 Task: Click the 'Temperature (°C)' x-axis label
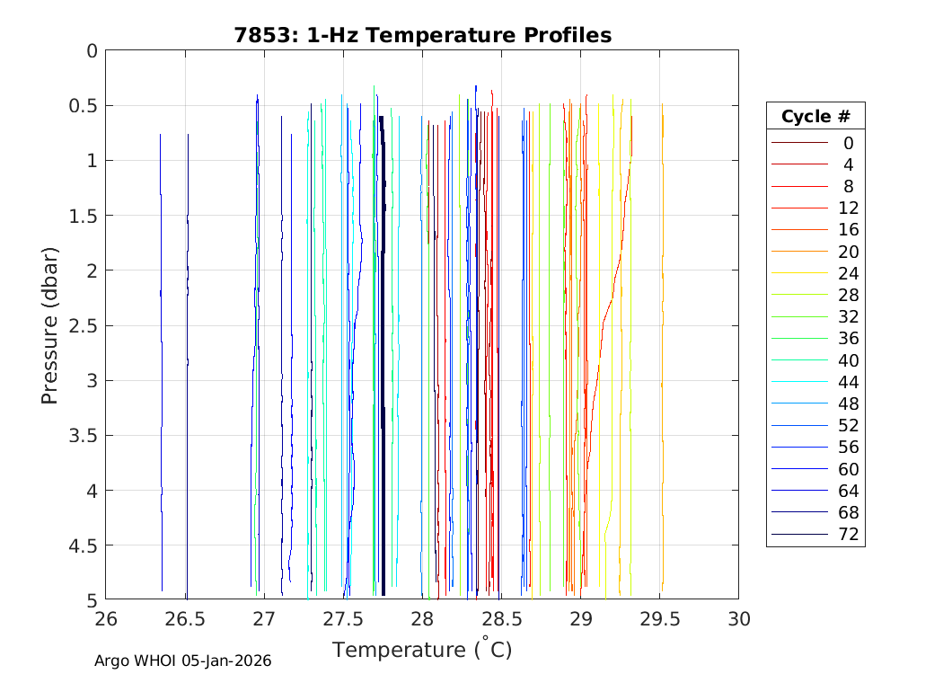[422, 650]
